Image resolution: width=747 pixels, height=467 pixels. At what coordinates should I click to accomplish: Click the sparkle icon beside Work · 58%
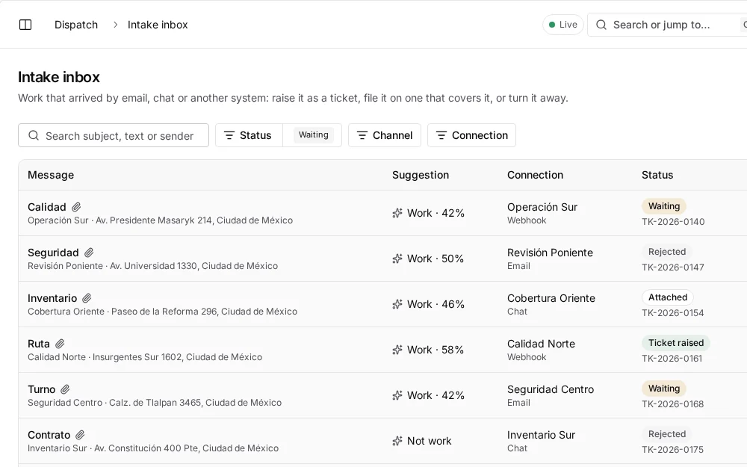click(x=397, y=350)
